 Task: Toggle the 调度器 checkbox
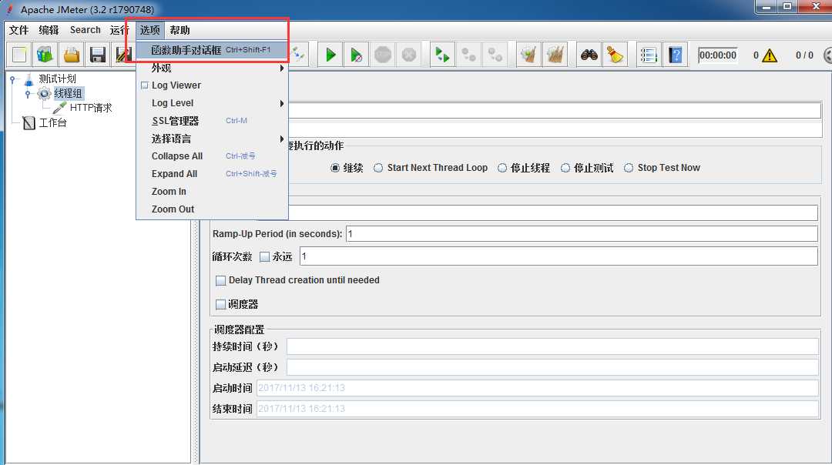221,304
